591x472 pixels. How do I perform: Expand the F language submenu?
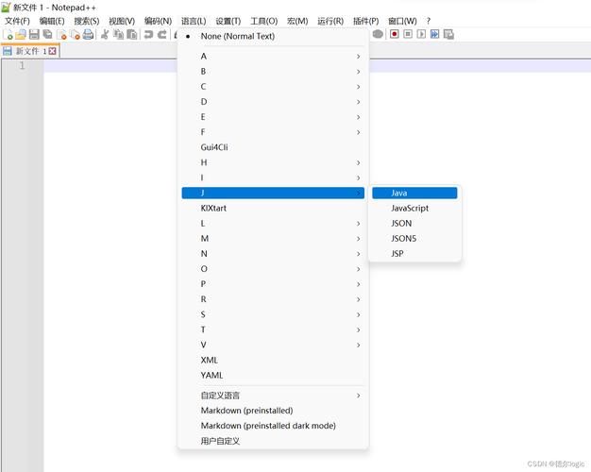[x=273, y=132]
